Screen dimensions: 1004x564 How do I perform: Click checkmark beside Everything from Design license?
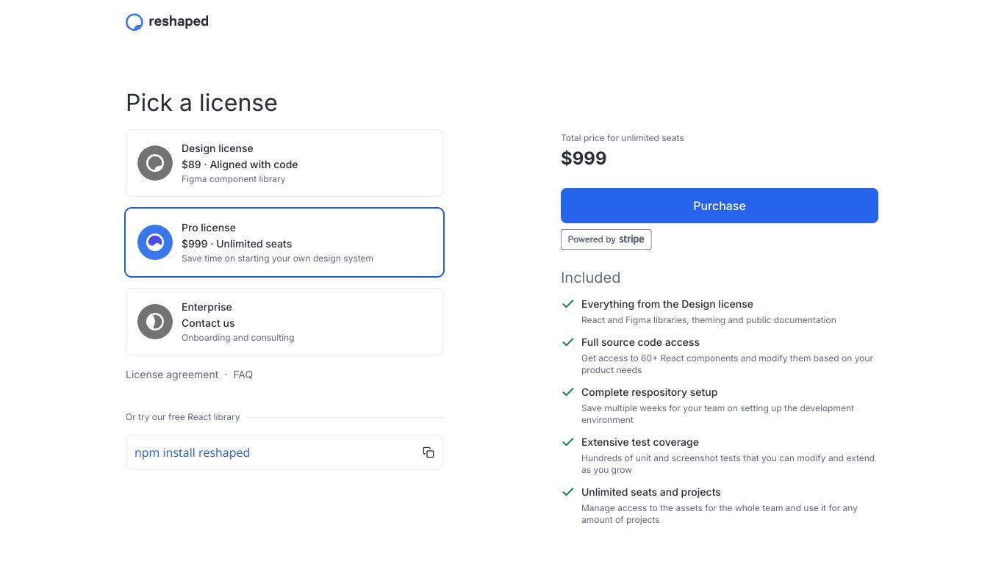(567, 304)
